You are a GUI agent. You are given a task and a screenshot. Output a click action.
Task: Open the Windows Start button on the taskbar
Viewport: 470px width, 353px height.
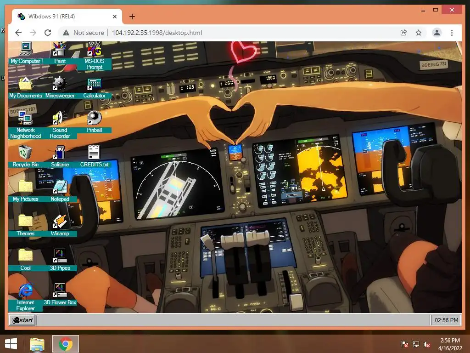(x=11, y=344)
